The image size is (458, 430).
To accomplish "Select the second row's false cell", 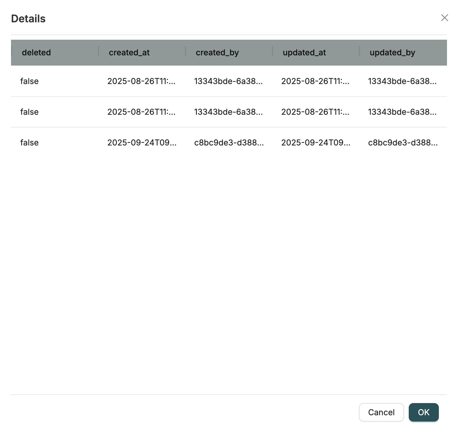I will pyautogui.click(x=29, y=112).
